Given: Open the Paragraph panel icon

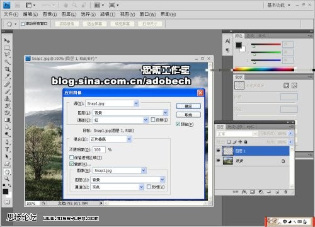Looking at the screenshot, I should coord(227,50).
